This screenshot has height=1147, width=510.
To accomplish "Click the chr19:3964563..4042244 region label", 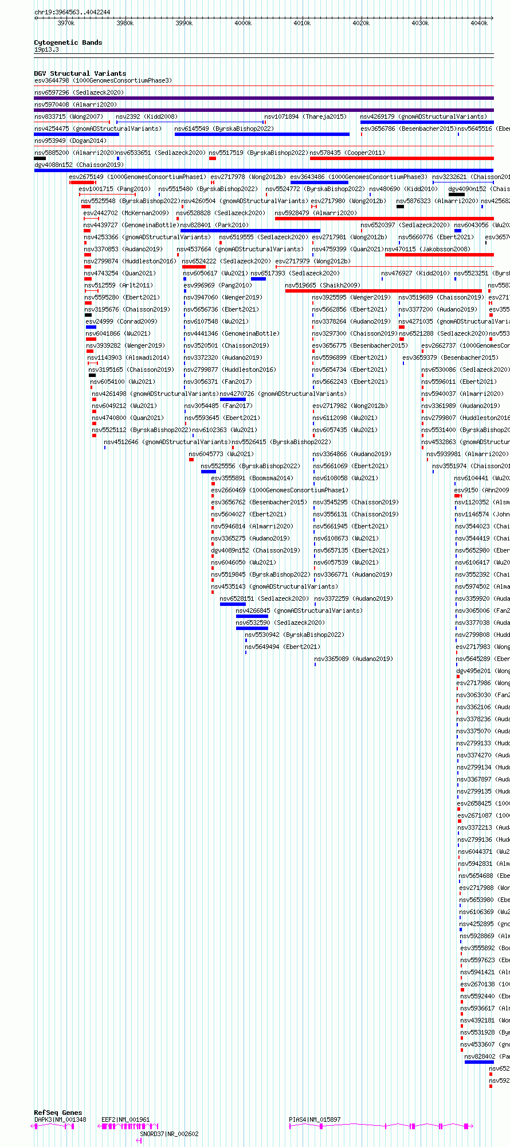I will click(x=72, y=12).
